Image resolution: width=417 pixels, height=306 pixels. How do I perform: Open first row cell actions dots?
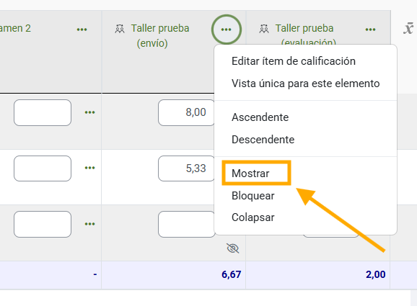tap(89, 112)
